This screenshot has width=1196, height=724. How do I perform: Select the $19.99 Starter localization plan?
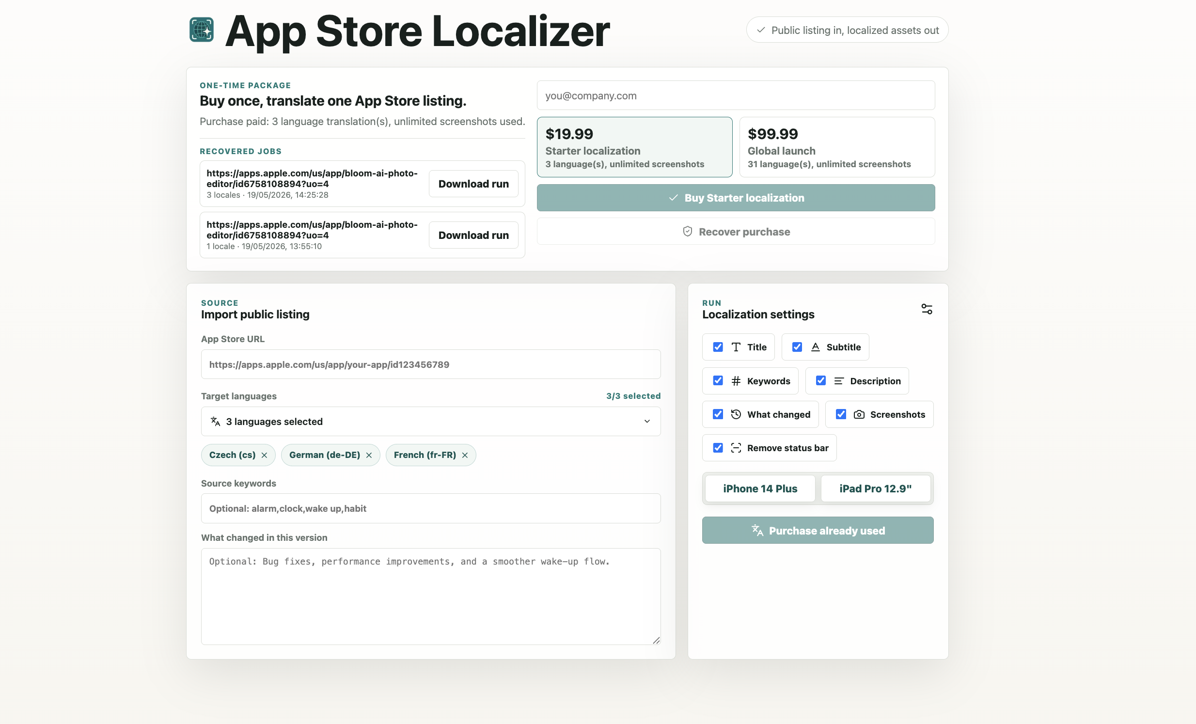click(634, 147)
